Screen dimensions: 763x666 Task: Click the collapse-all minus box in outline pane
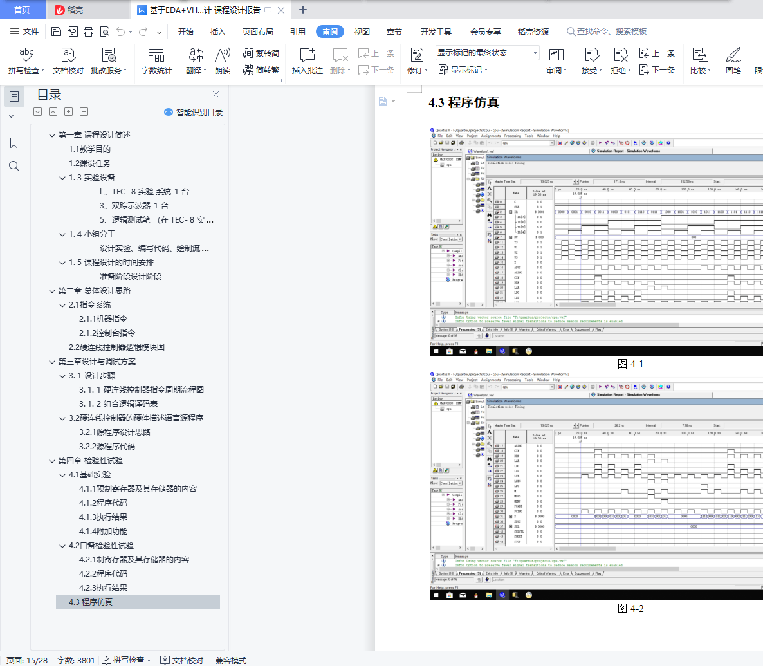pyautogui.click(x=84, y=111)
